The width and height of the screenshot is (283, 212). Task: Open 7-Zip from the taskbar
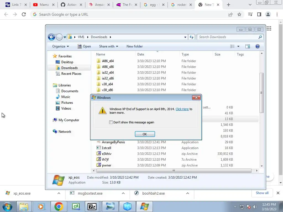[92, 206]
